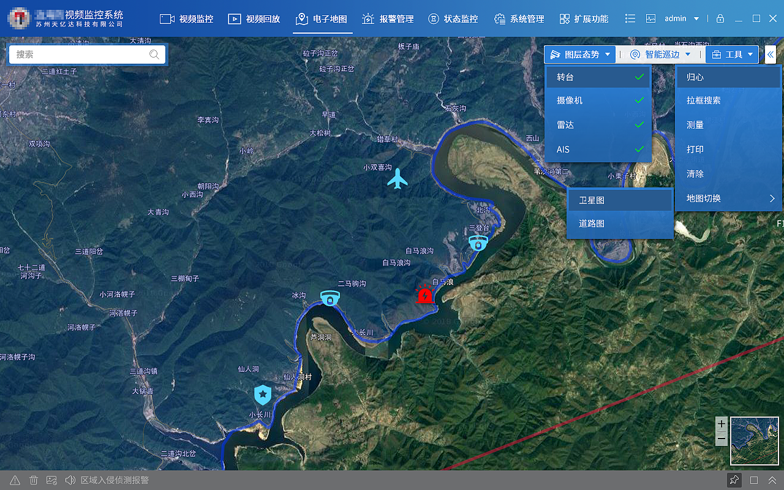
Task: Expand alarm panel with double up chevron
Action: tap(772, 480)
